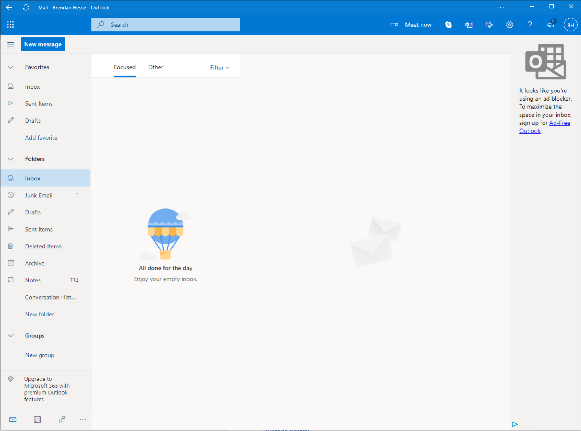Click the Notes sticky note icon

[x=10, y=280]
